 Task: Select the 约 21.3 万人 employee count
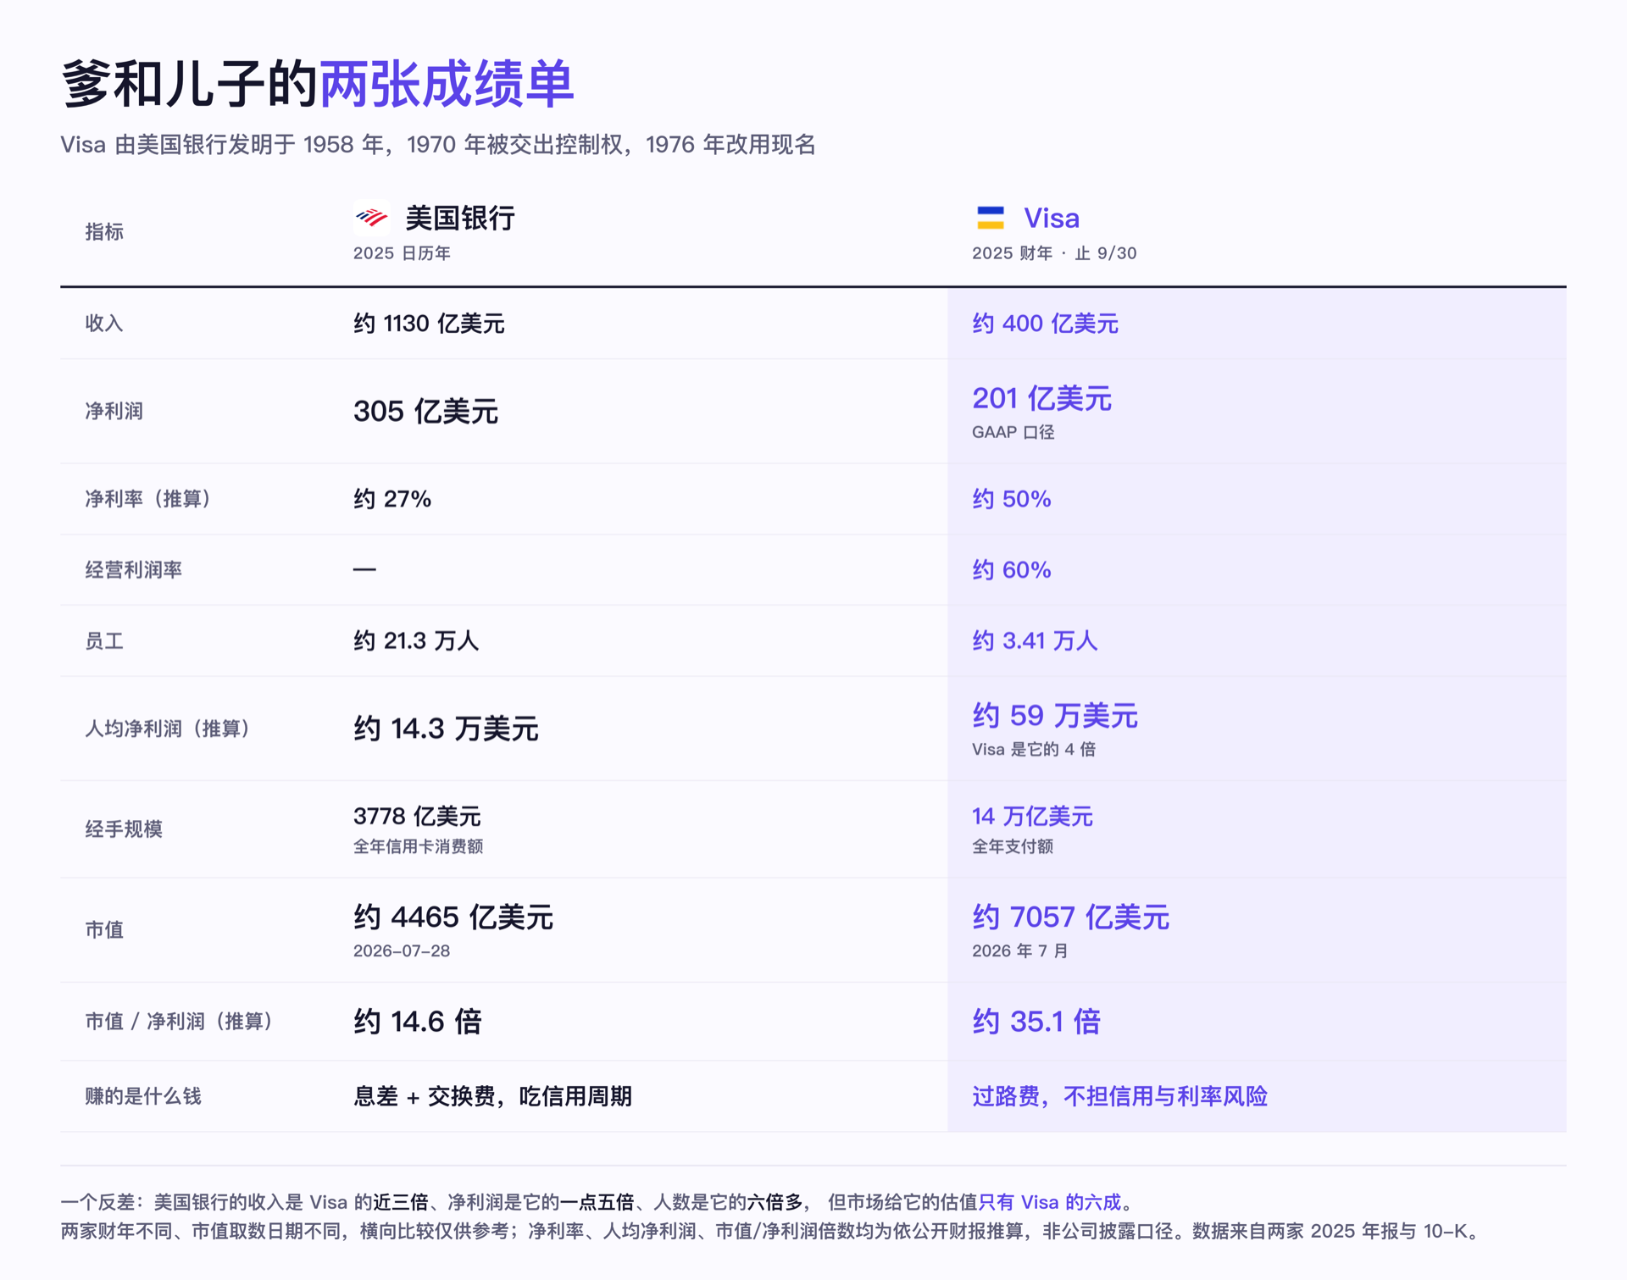tap(416, 640)
